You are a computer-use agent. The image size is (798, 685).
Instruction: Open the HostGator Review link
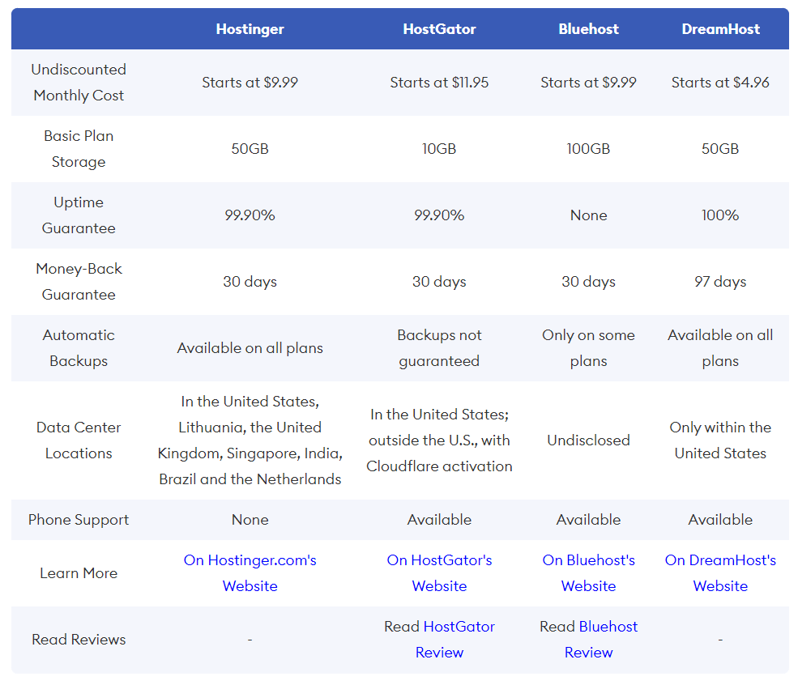pyautogui.click(x=458, y=628)
